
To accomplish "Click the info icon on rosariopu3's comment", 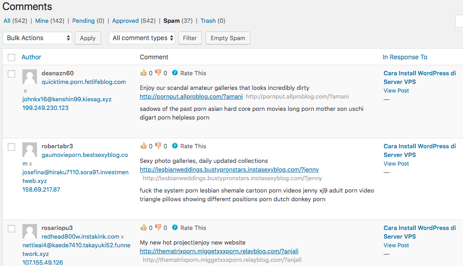I will click(x=175, y=228).
